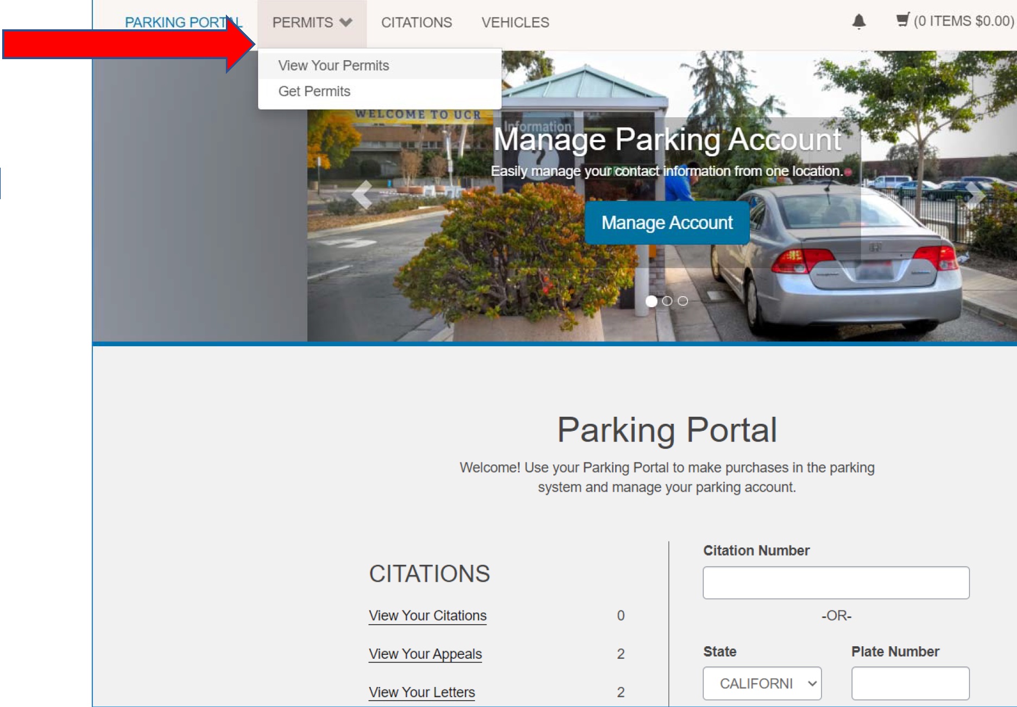Open the View Your Citations link
The height and width of the screenshot is (707, 1017).
(427, 615)
